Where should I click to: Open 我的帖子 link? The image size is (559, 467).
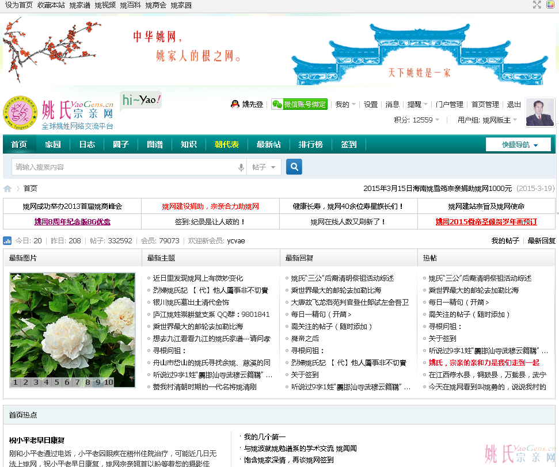tap(505, 241)
